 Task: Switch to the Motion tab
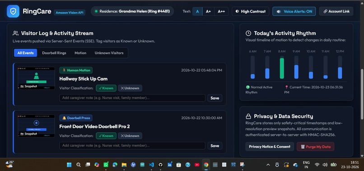(80, 53)
